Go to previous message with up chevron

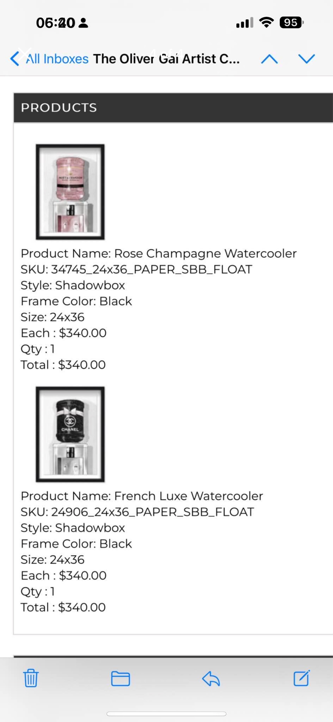click(x=269, y=59)
